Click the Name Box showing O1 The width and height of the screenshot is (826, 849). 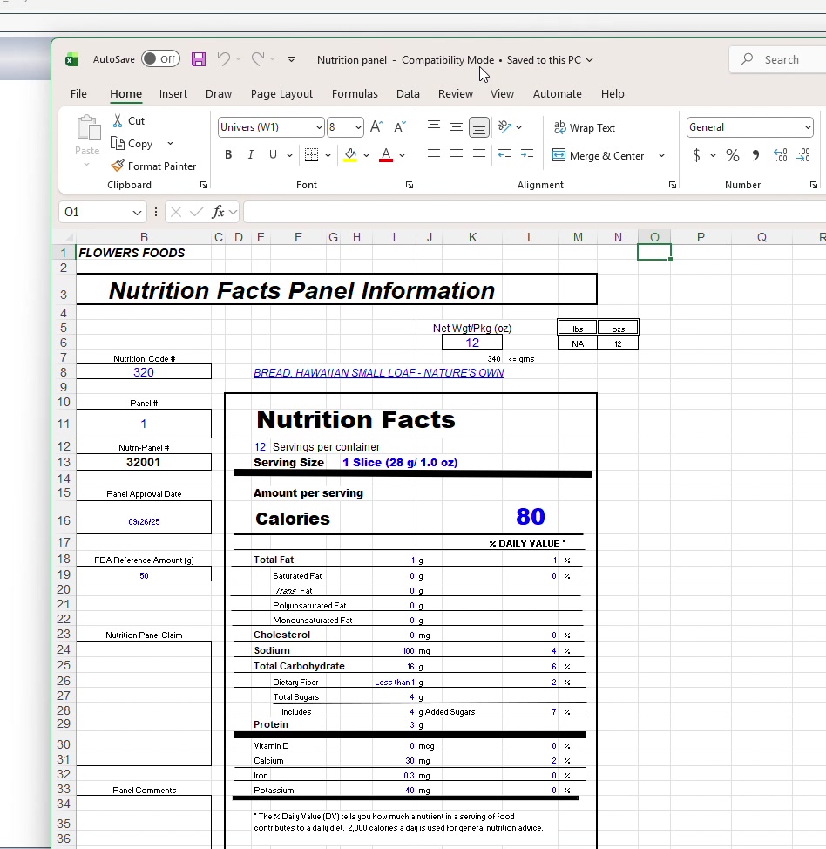coord(96,212)
